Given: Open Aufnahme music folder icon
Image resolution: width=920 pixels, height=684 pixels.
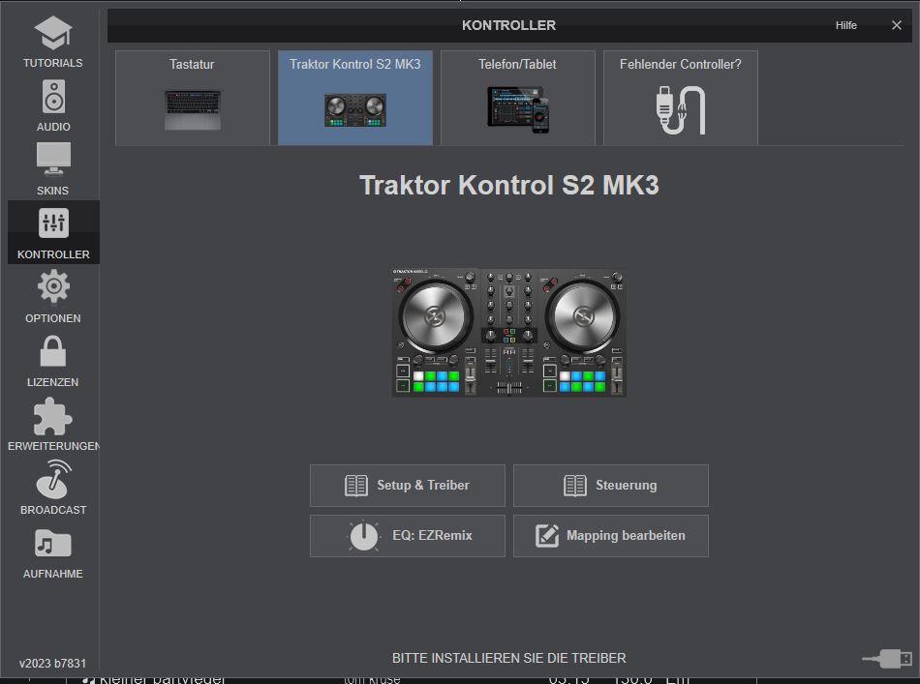Looking at the screenshot, I should click(x=53, y=544).
